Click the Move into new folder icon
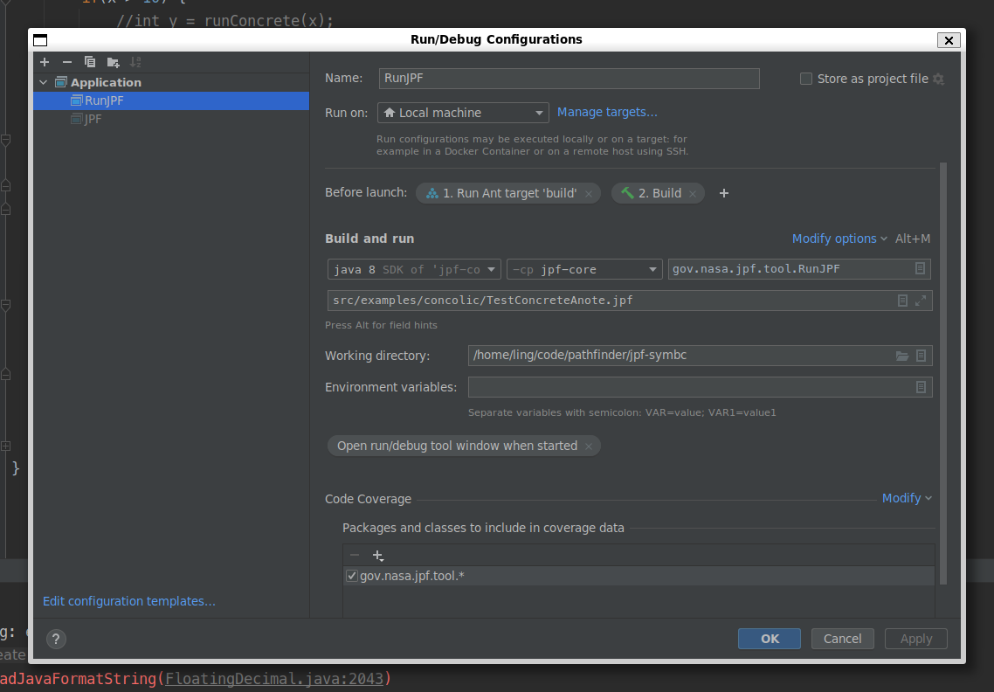 click(113, 62)
